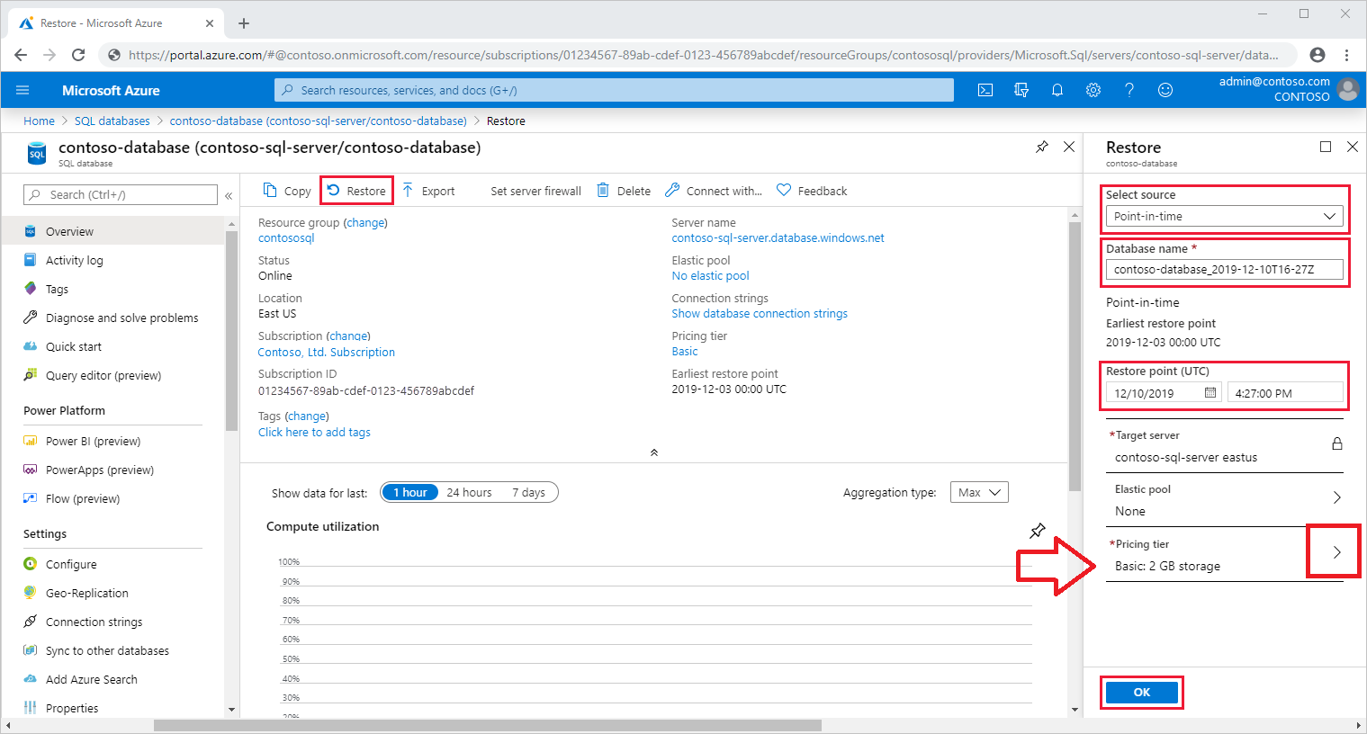1367x734 pixels.
Task: Pin the Compute utilization chart
Action: 1037,531
